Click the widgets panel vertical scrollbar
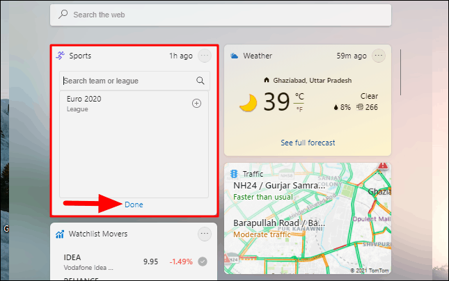Viewport: 449px width, 281px height. point(400,72)
